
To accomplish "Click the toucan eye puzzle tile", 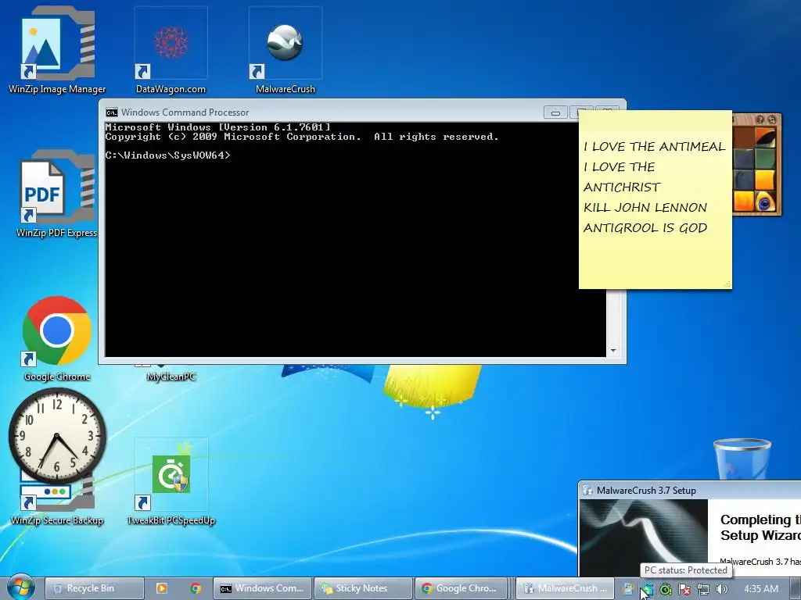I will coord(765,202).
